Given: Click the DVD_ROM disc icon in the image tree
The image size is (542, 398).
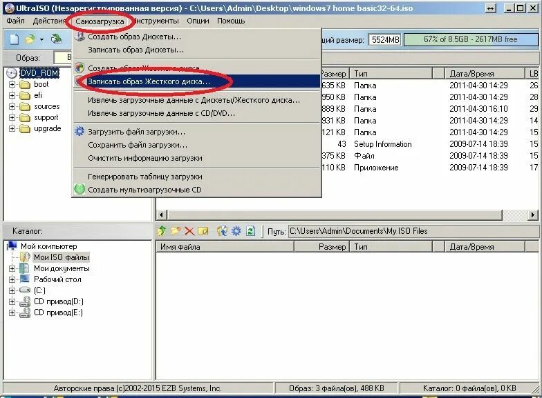Looking at the screenshot, I should tap(12, 73).
